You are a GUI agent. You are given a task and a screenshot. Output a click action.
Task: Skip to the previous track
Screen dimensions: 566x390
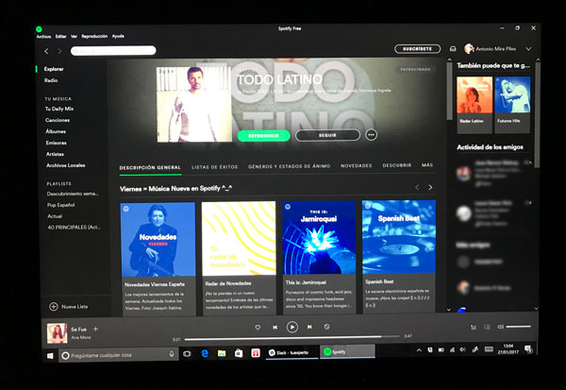click(275, 327)
